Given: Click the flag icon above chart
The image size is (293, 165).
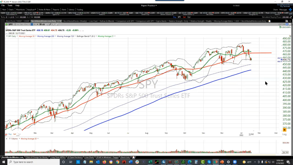Looking at the screenshot, I should click(x=282, y=24).
